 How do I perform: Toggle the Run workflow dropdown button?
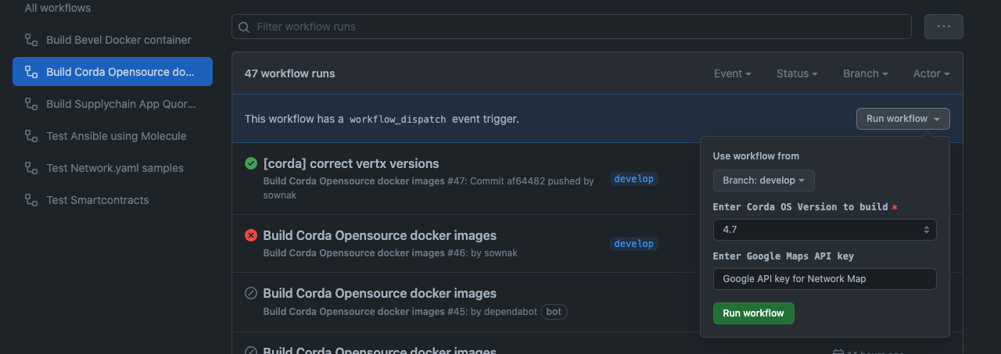coord(902,119)
